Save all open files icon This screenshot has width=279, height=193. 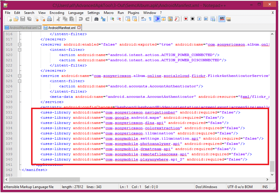click(29, 19)
